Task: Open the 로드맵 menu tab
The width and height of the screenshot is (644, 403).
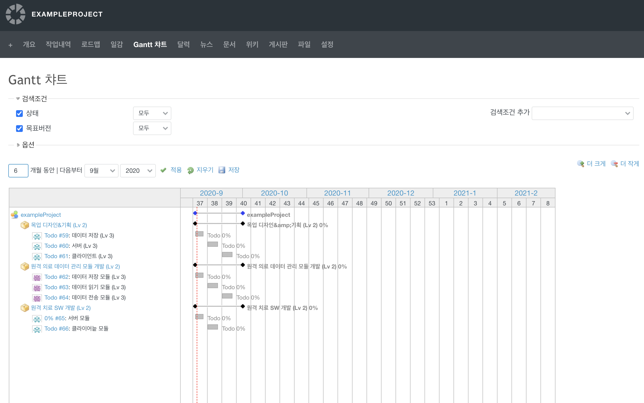Action: tap(91, 44)
